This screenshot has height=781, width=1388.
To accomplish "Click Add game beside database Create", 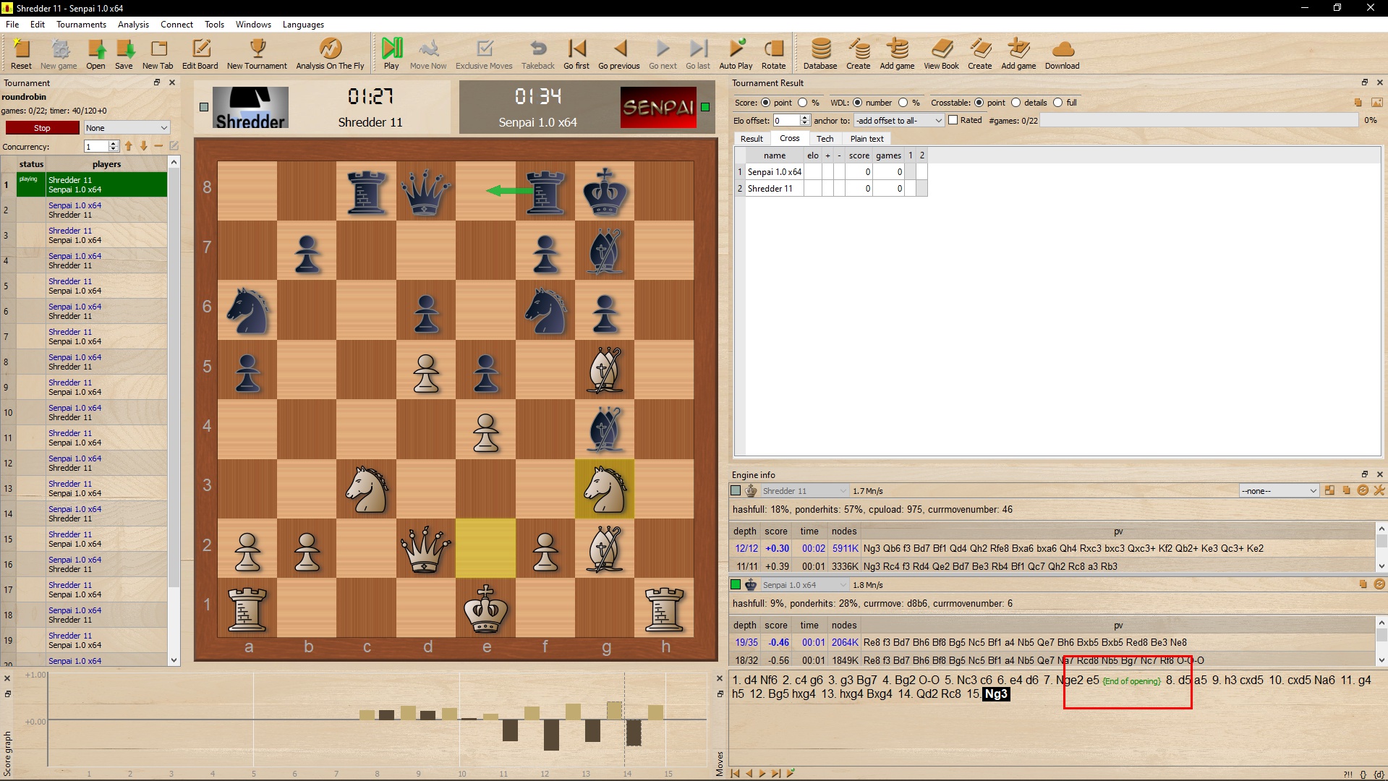I will 897,54.
